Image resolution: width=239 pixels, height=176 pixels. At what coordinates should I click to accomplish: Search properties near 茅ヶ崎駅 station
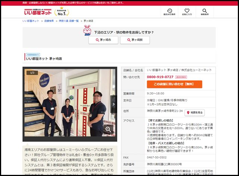[x=134, y=40]
